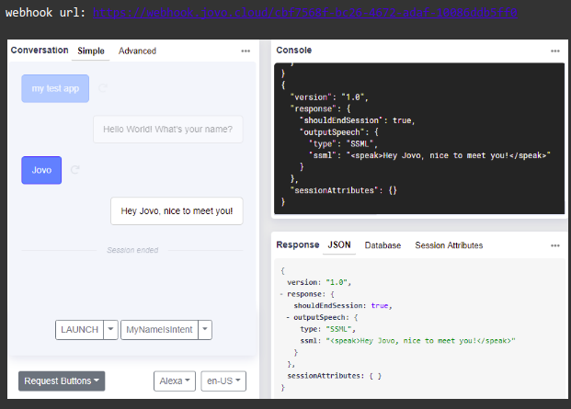Click the JSON viewer 'sessionAttributes: { }' line
The image size is (571, 409).
click(x=335, y=376)
